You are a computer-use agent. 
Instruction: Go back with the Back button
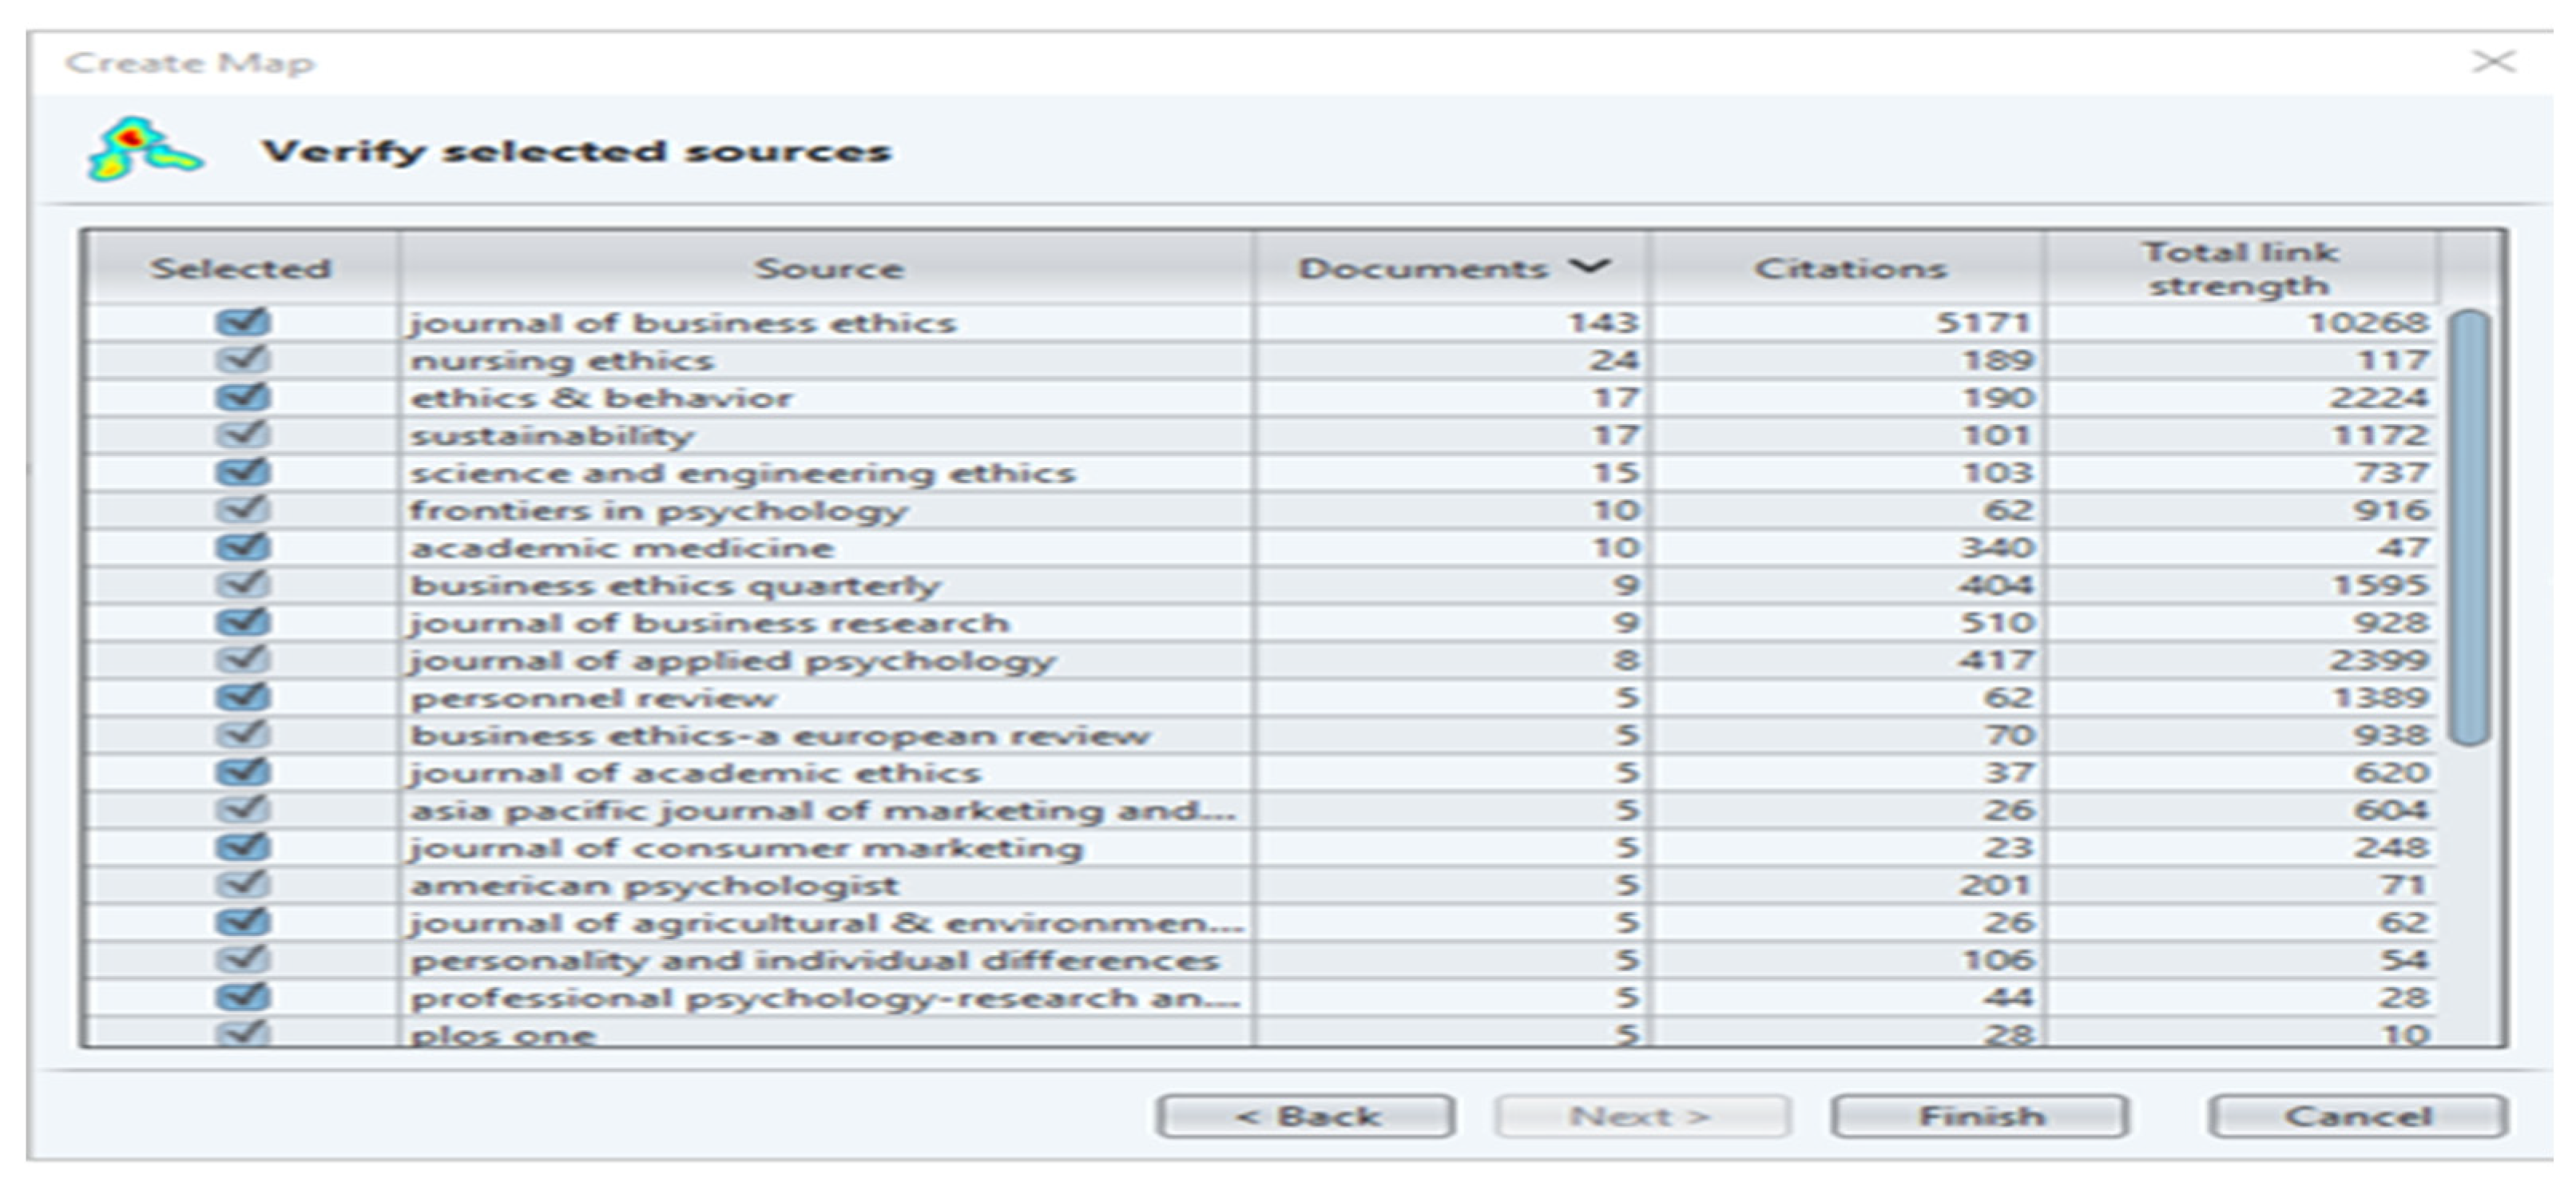[1305, 1116]
